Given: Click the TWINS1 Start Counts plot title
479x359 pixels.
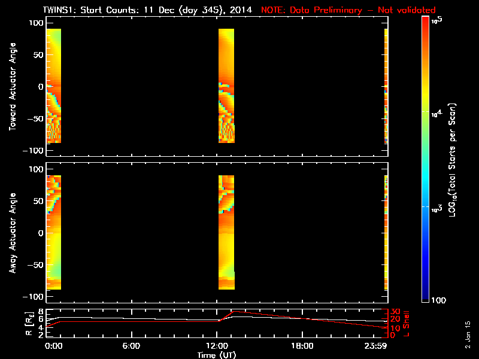Looking at the screenshot, I should 150,10.
